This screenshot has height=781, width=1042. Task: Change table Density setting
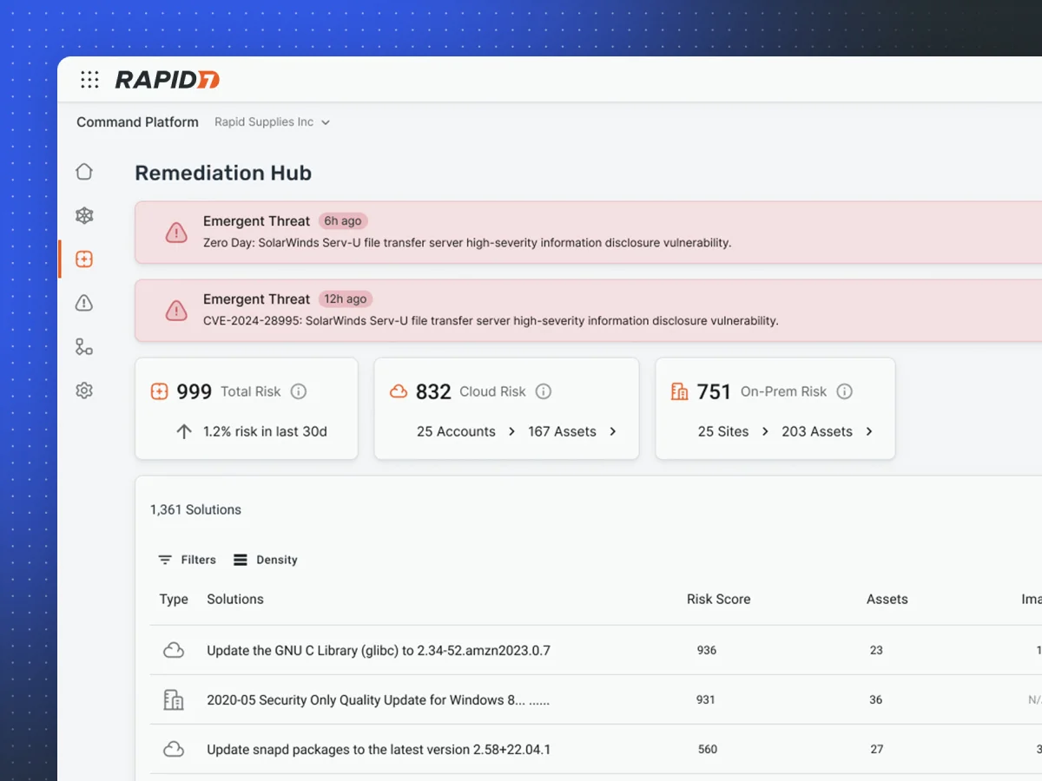pyautogui.click(x=266, y=560)
